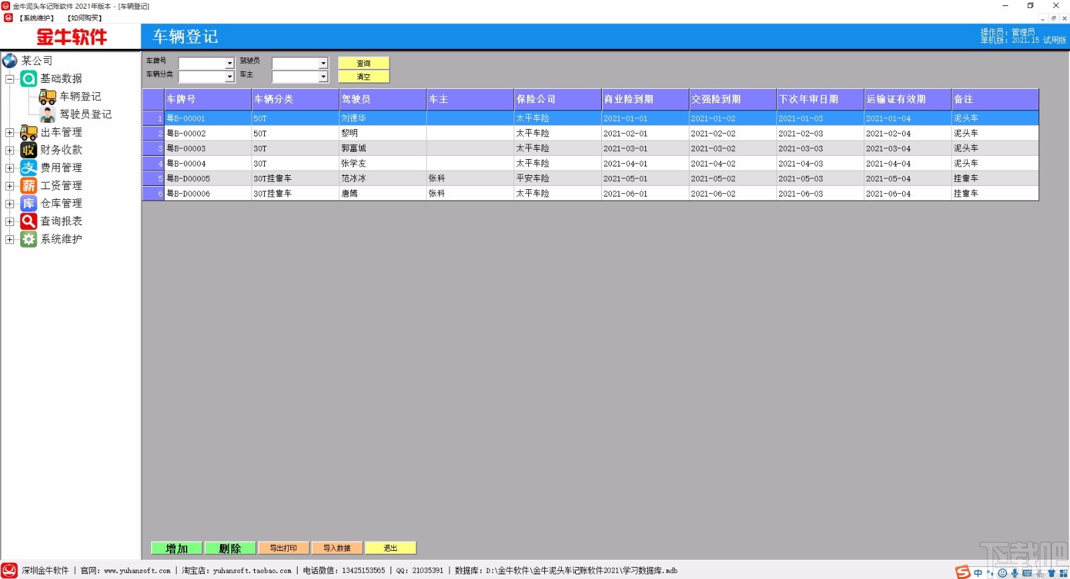Screen dimensions: 1070x579
Task: Open the Sogou skin shirt icon
Action: (1051, 573)
